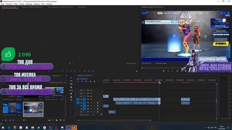Click Automate to Sequence in the project panel
The height and width of the screenshot is (130, 232).
(x=49, y=120)
